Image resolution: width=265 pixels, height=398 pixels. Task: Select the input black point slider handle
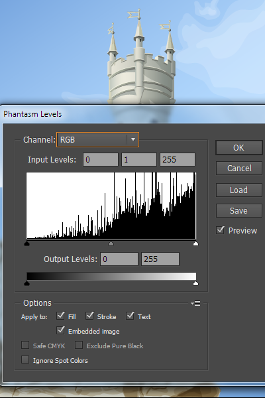point(26,243)
